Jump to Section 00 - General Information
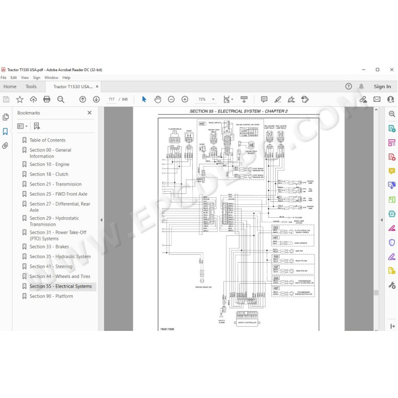 (x=50, y=153)
